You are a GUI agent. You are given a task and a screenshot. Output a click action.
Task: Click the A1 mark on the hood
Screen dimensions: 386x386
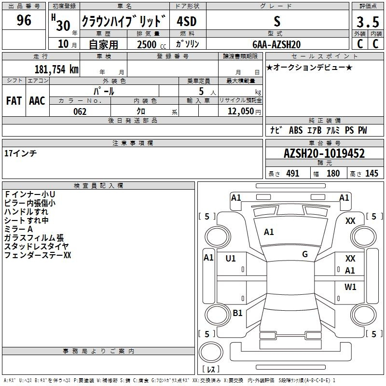(x=269, y=232)
